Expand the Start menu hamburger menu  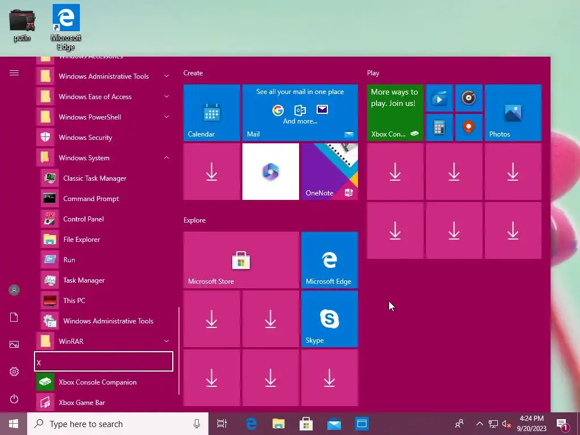pos(14,73)
